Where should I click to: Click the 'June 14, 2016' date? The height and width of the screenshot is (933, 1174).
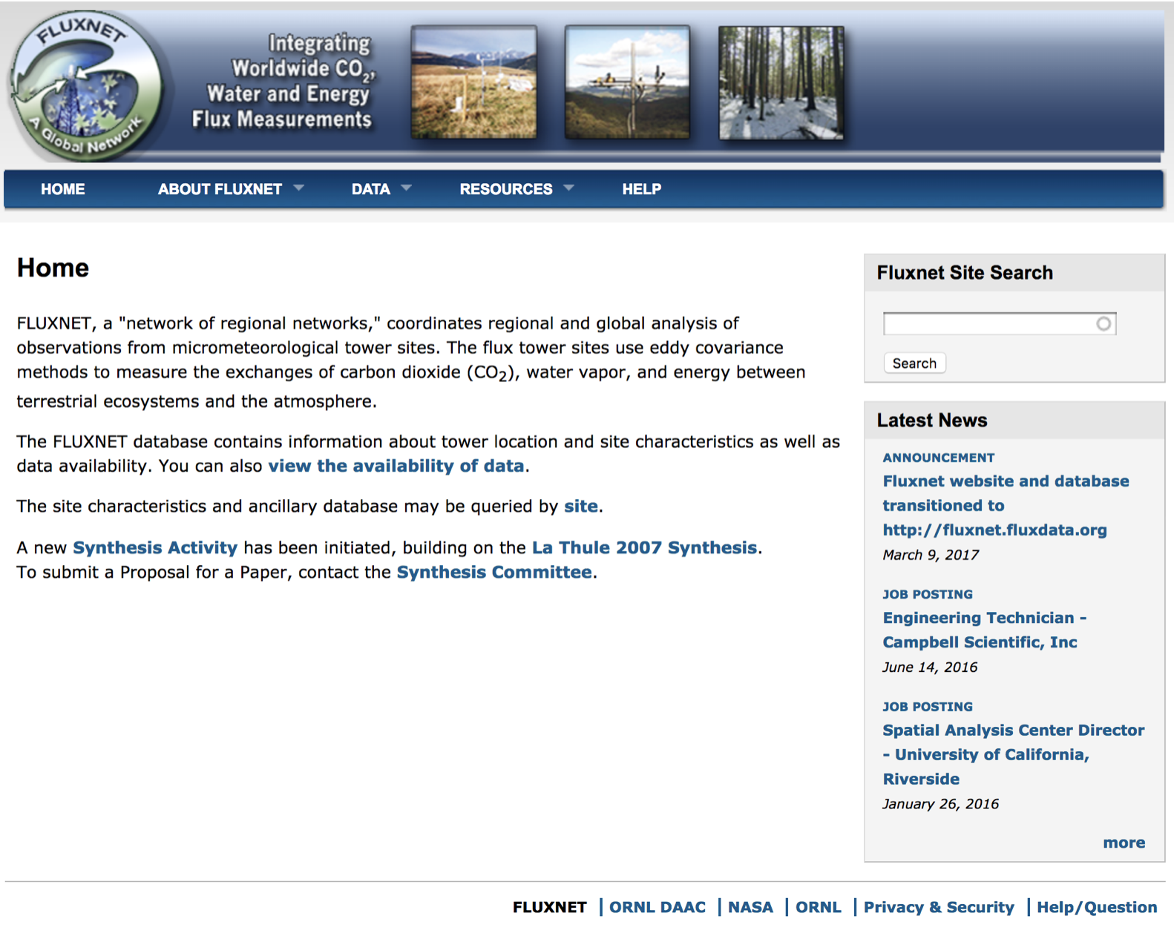tap(930, 667)
